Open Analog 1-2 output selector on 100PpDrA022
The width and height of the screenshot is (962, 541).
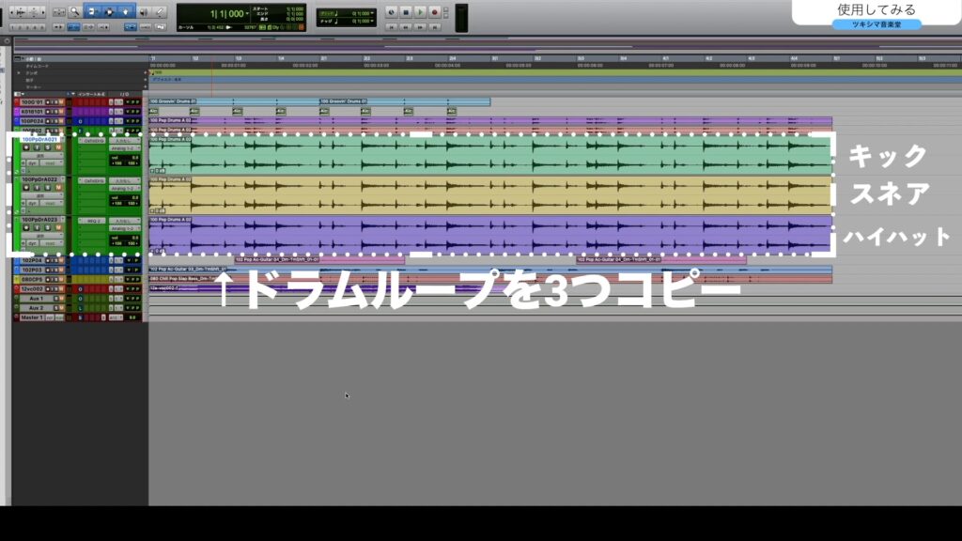click(125, 188)
